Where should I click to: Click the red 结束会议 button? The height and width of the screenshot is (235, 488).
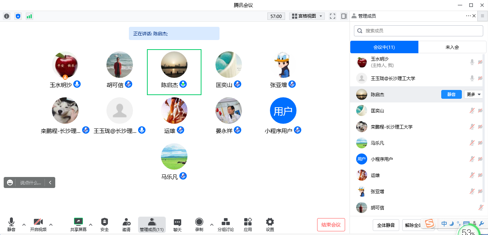point(331,225)
